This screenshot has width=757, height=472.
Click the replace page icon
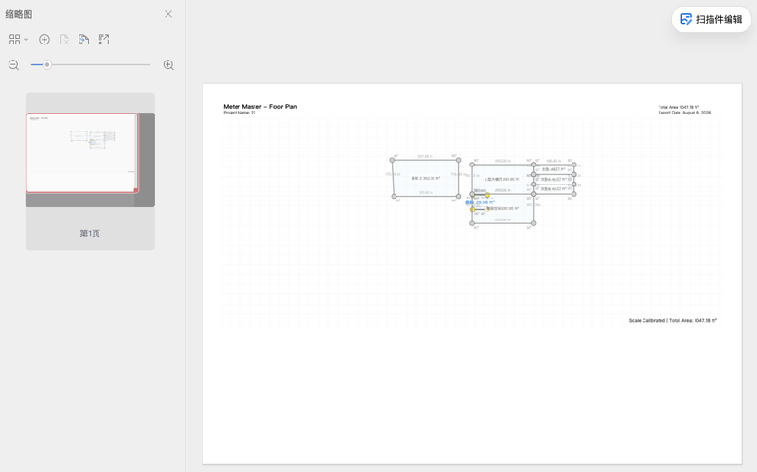pos(83,40)
